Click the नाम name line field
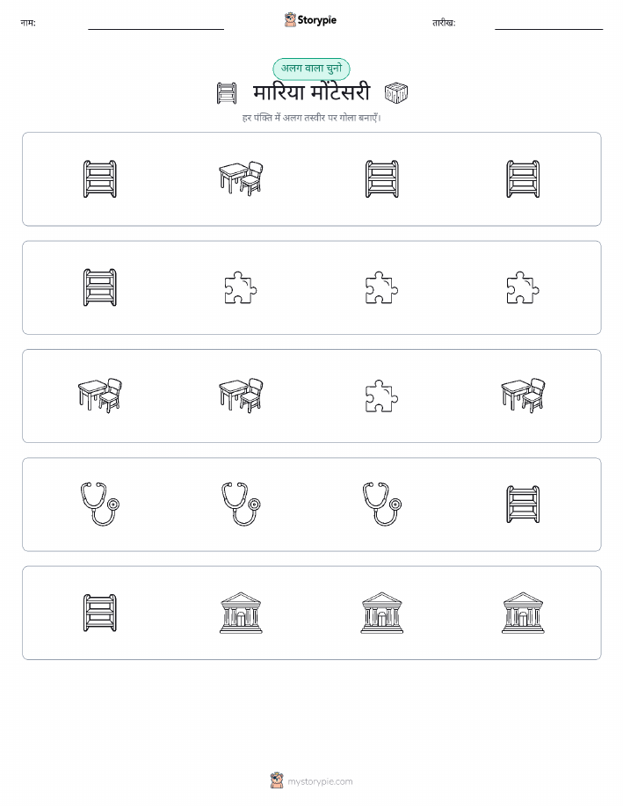 (x=156, y=25)
